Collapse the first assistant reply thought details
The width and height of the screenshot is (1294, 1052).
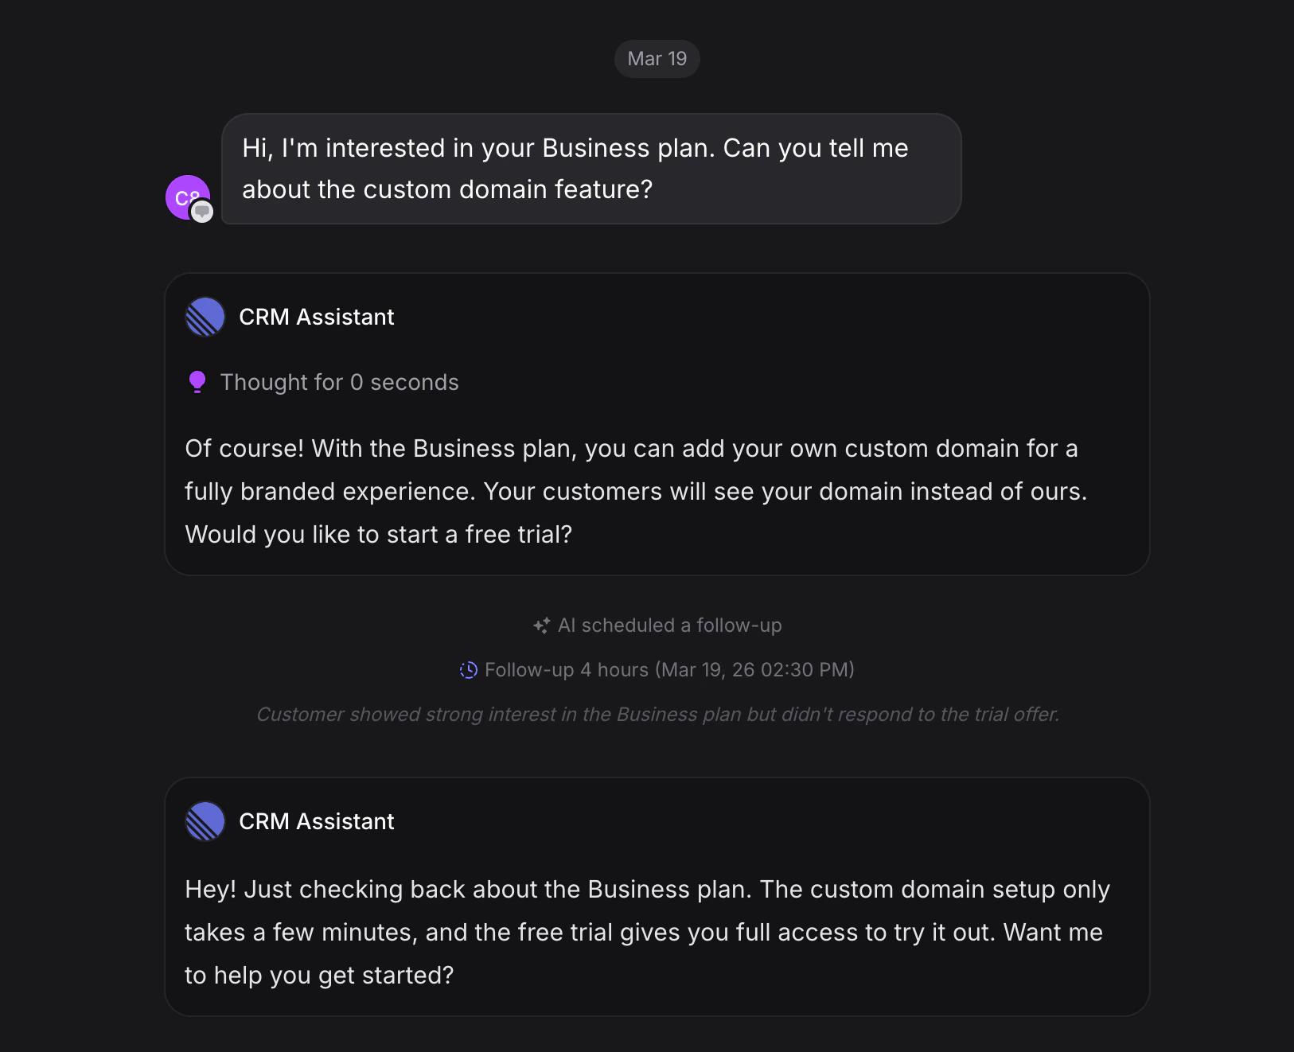[x=340, y=382]
